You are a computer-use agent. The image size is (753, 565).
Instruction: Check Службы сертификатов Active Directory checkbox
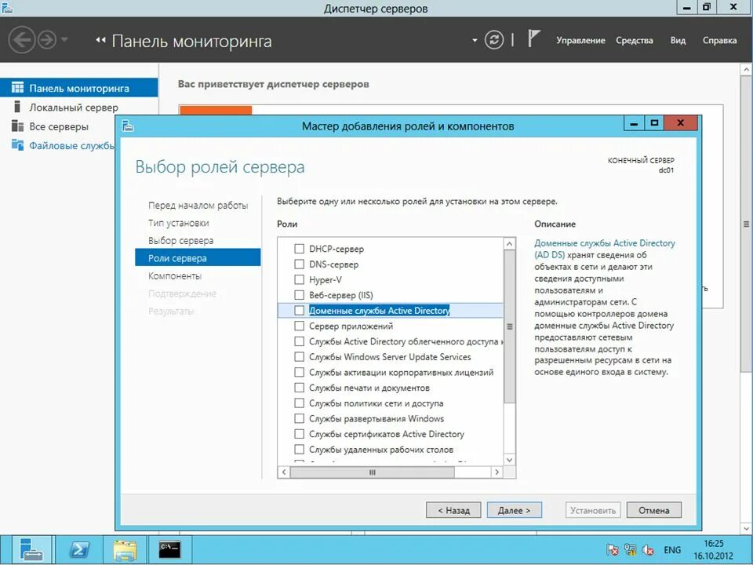pos(299,434)
